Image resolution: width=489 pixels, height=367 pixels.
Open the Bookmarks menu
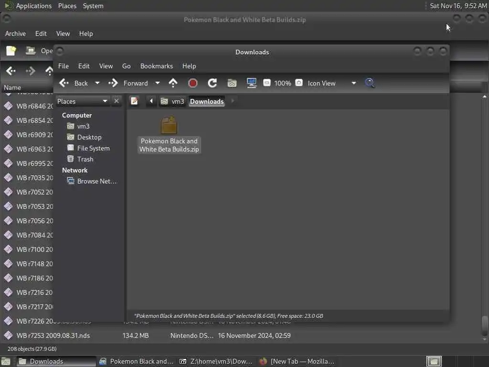(x=157, y=66)
